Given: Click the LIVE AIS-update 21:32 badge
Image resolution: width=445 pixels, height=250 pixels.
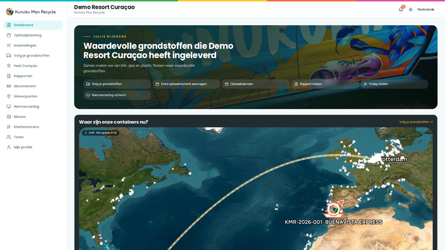Looking at the screenshot, I should (100, 133).
